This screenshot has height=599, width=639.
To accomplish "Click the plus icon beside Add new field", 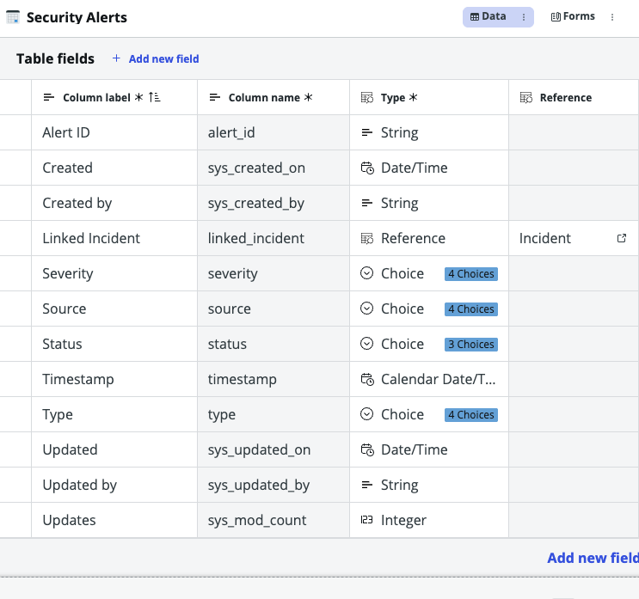I will (x=116, y=58).
